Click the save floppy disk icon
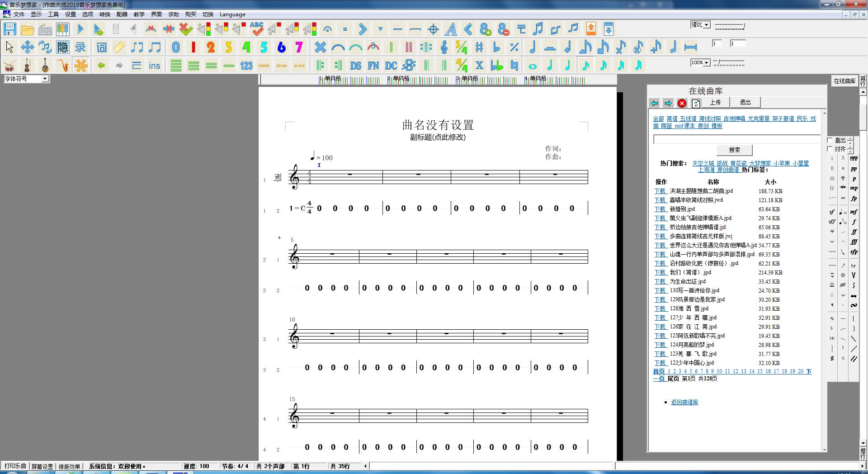Viewport: 868px width, 474px height. tap(10, 29)
